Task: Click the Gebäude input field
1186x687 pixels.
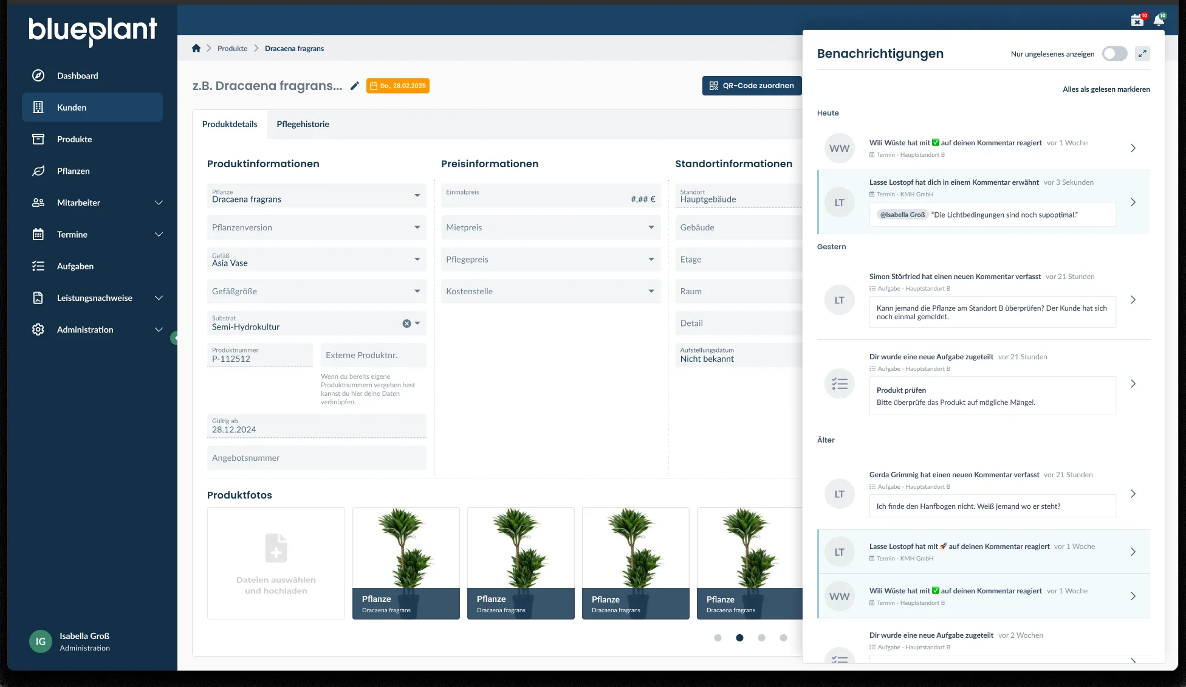Action: click(x=739, y=227)
